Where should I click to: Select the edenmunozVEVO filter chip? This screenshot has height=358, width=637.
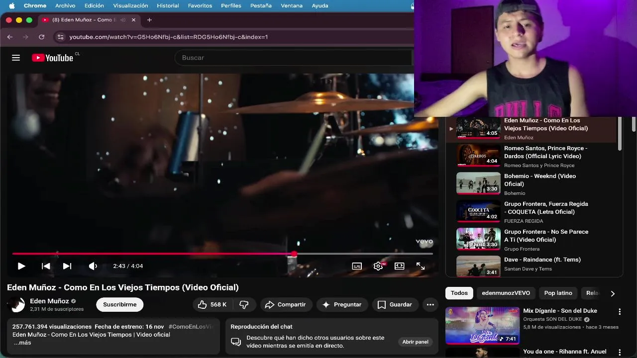click(x=506, y=293)
